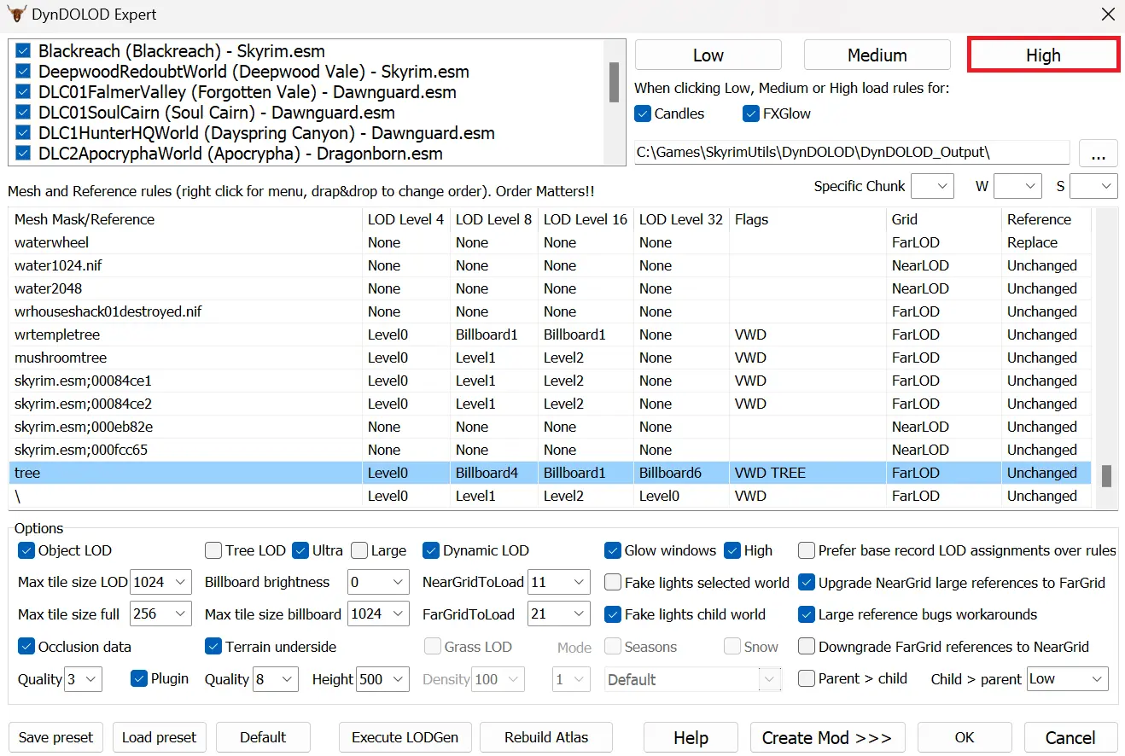Click the Cancel button
This screenshot has height=756, width=1125.
point(1070,737)
